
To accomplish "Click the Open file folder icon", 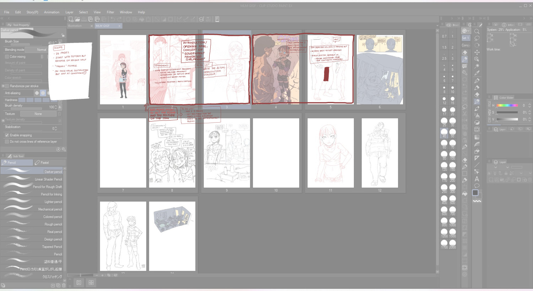I will 77,19.
